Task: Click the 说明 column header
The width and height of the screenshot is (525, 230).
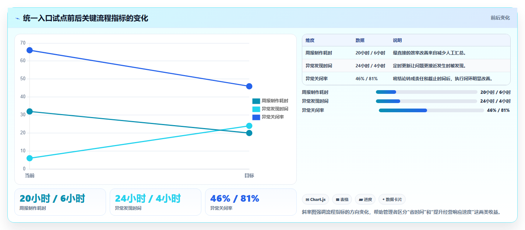Action: click(397, 40)
